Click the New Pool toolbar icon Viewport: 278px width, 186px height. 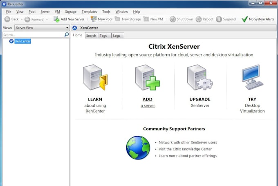coord(94,19)
